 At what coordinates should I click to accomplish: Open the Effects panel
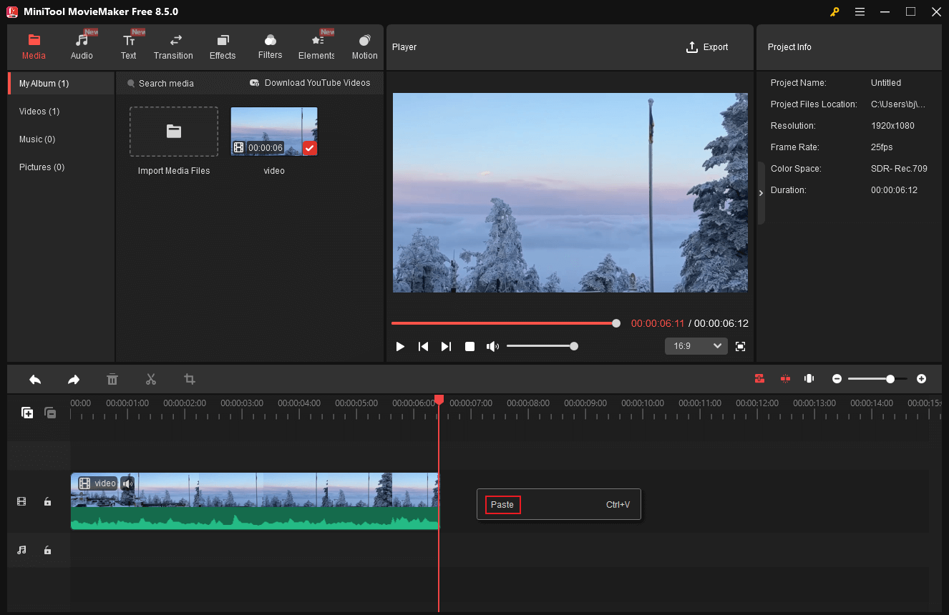click(x=222, y=45)
